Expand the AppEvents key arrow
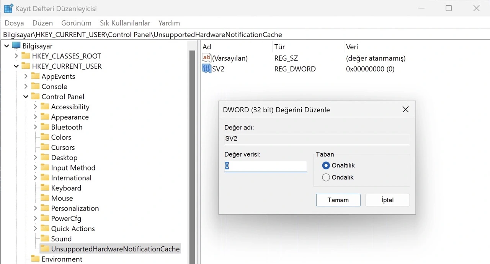Screen dimensions: 490x264 click(x=26, y=76)
